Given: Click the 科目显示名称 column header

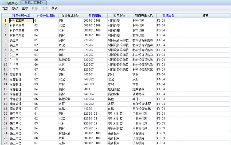Looking at the screenshot, I should pyautogui.click(x=144, y=16).
